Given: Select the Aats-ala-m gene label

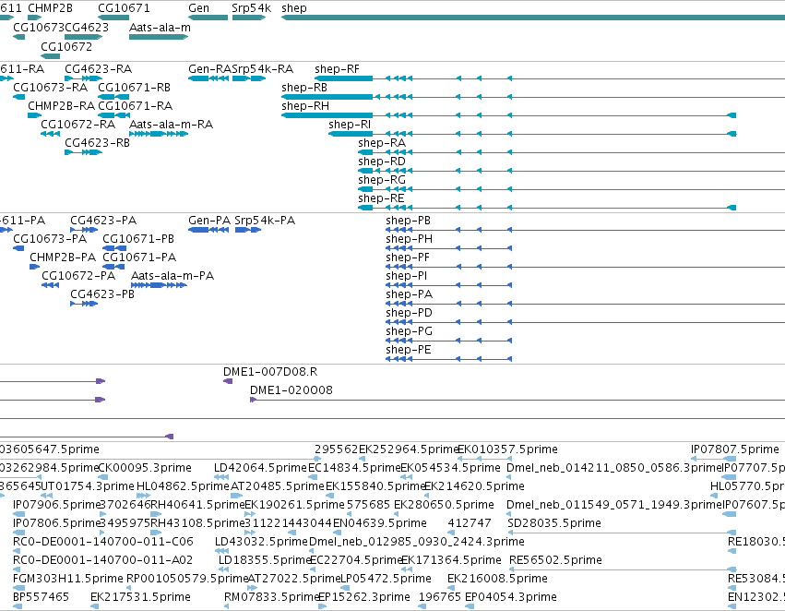Looking at the screenshot, I should tap(160, 28).
